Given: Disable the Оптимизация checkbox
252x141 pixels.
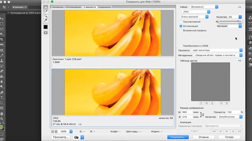Looking at the screenshot, I should 181,26.
